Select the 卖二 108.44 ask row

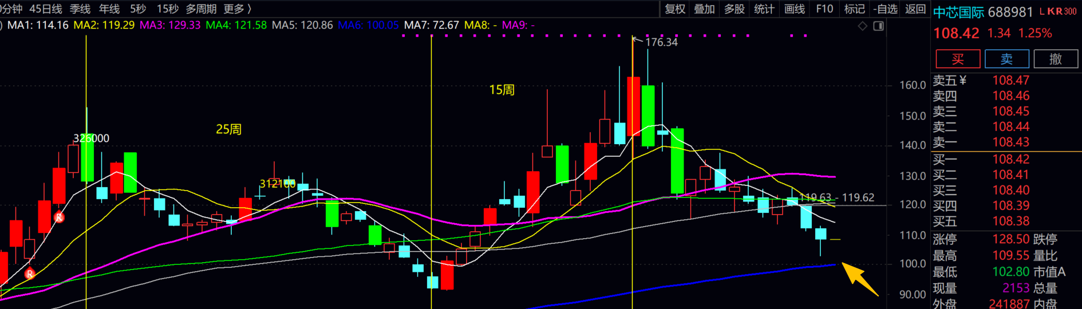[1006, 127]
